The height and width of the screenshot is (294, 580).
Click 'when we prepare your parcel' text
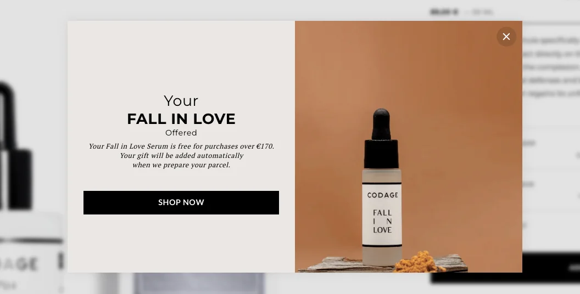(x=181, y=165)
